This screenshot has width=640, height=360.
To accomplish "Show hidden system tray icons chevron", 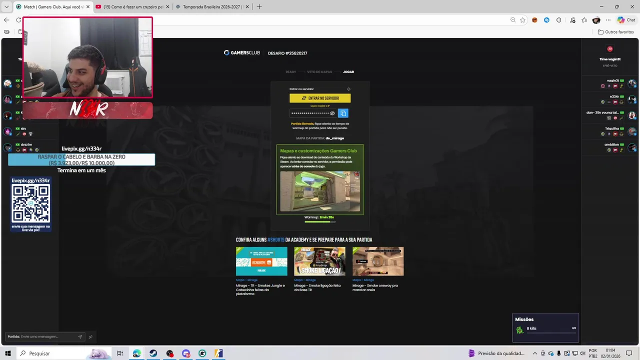I will (x=534, y=353).
